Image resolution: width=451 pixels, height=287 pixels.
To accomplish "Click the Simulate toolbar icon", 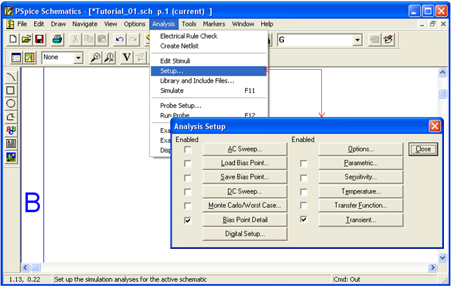I will [x=29, y=58].
